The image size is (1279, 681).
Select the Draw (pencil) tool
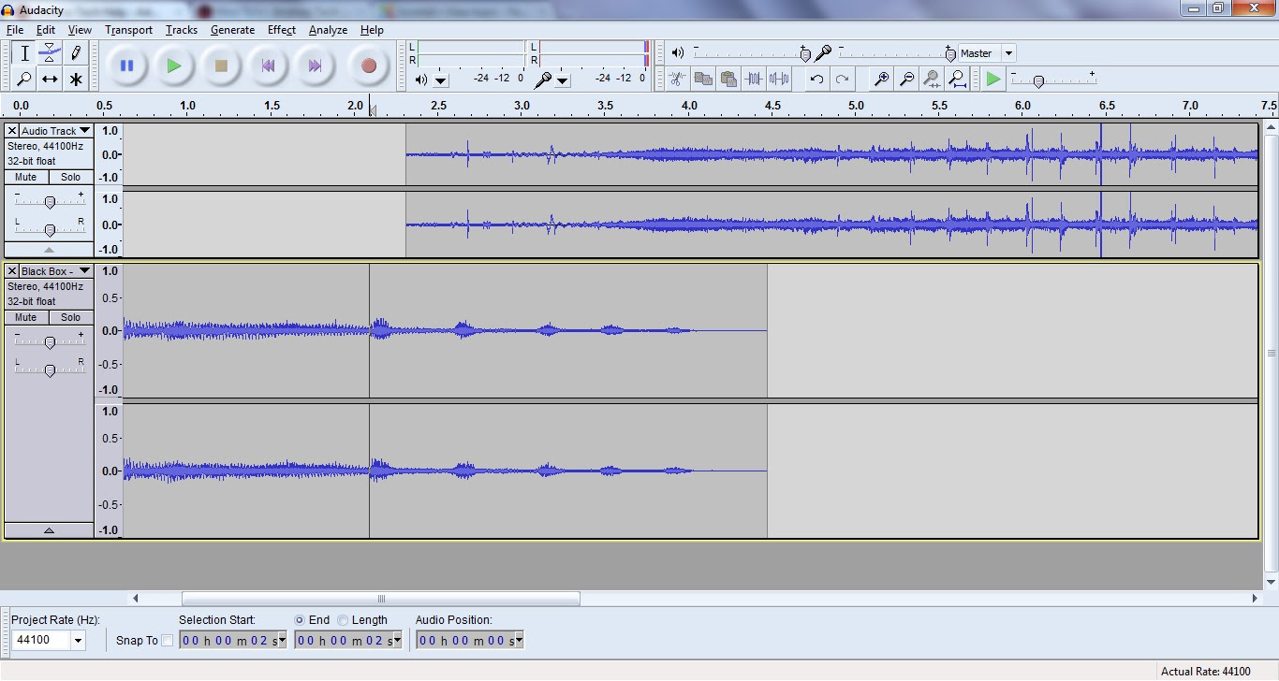point(76,53)
